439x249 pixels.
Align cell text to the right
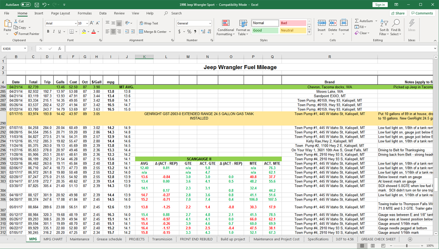[119, 32]
